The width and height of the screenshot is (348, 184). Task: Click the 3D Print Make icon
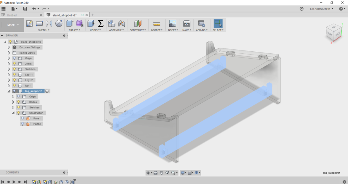coord(186,24)
